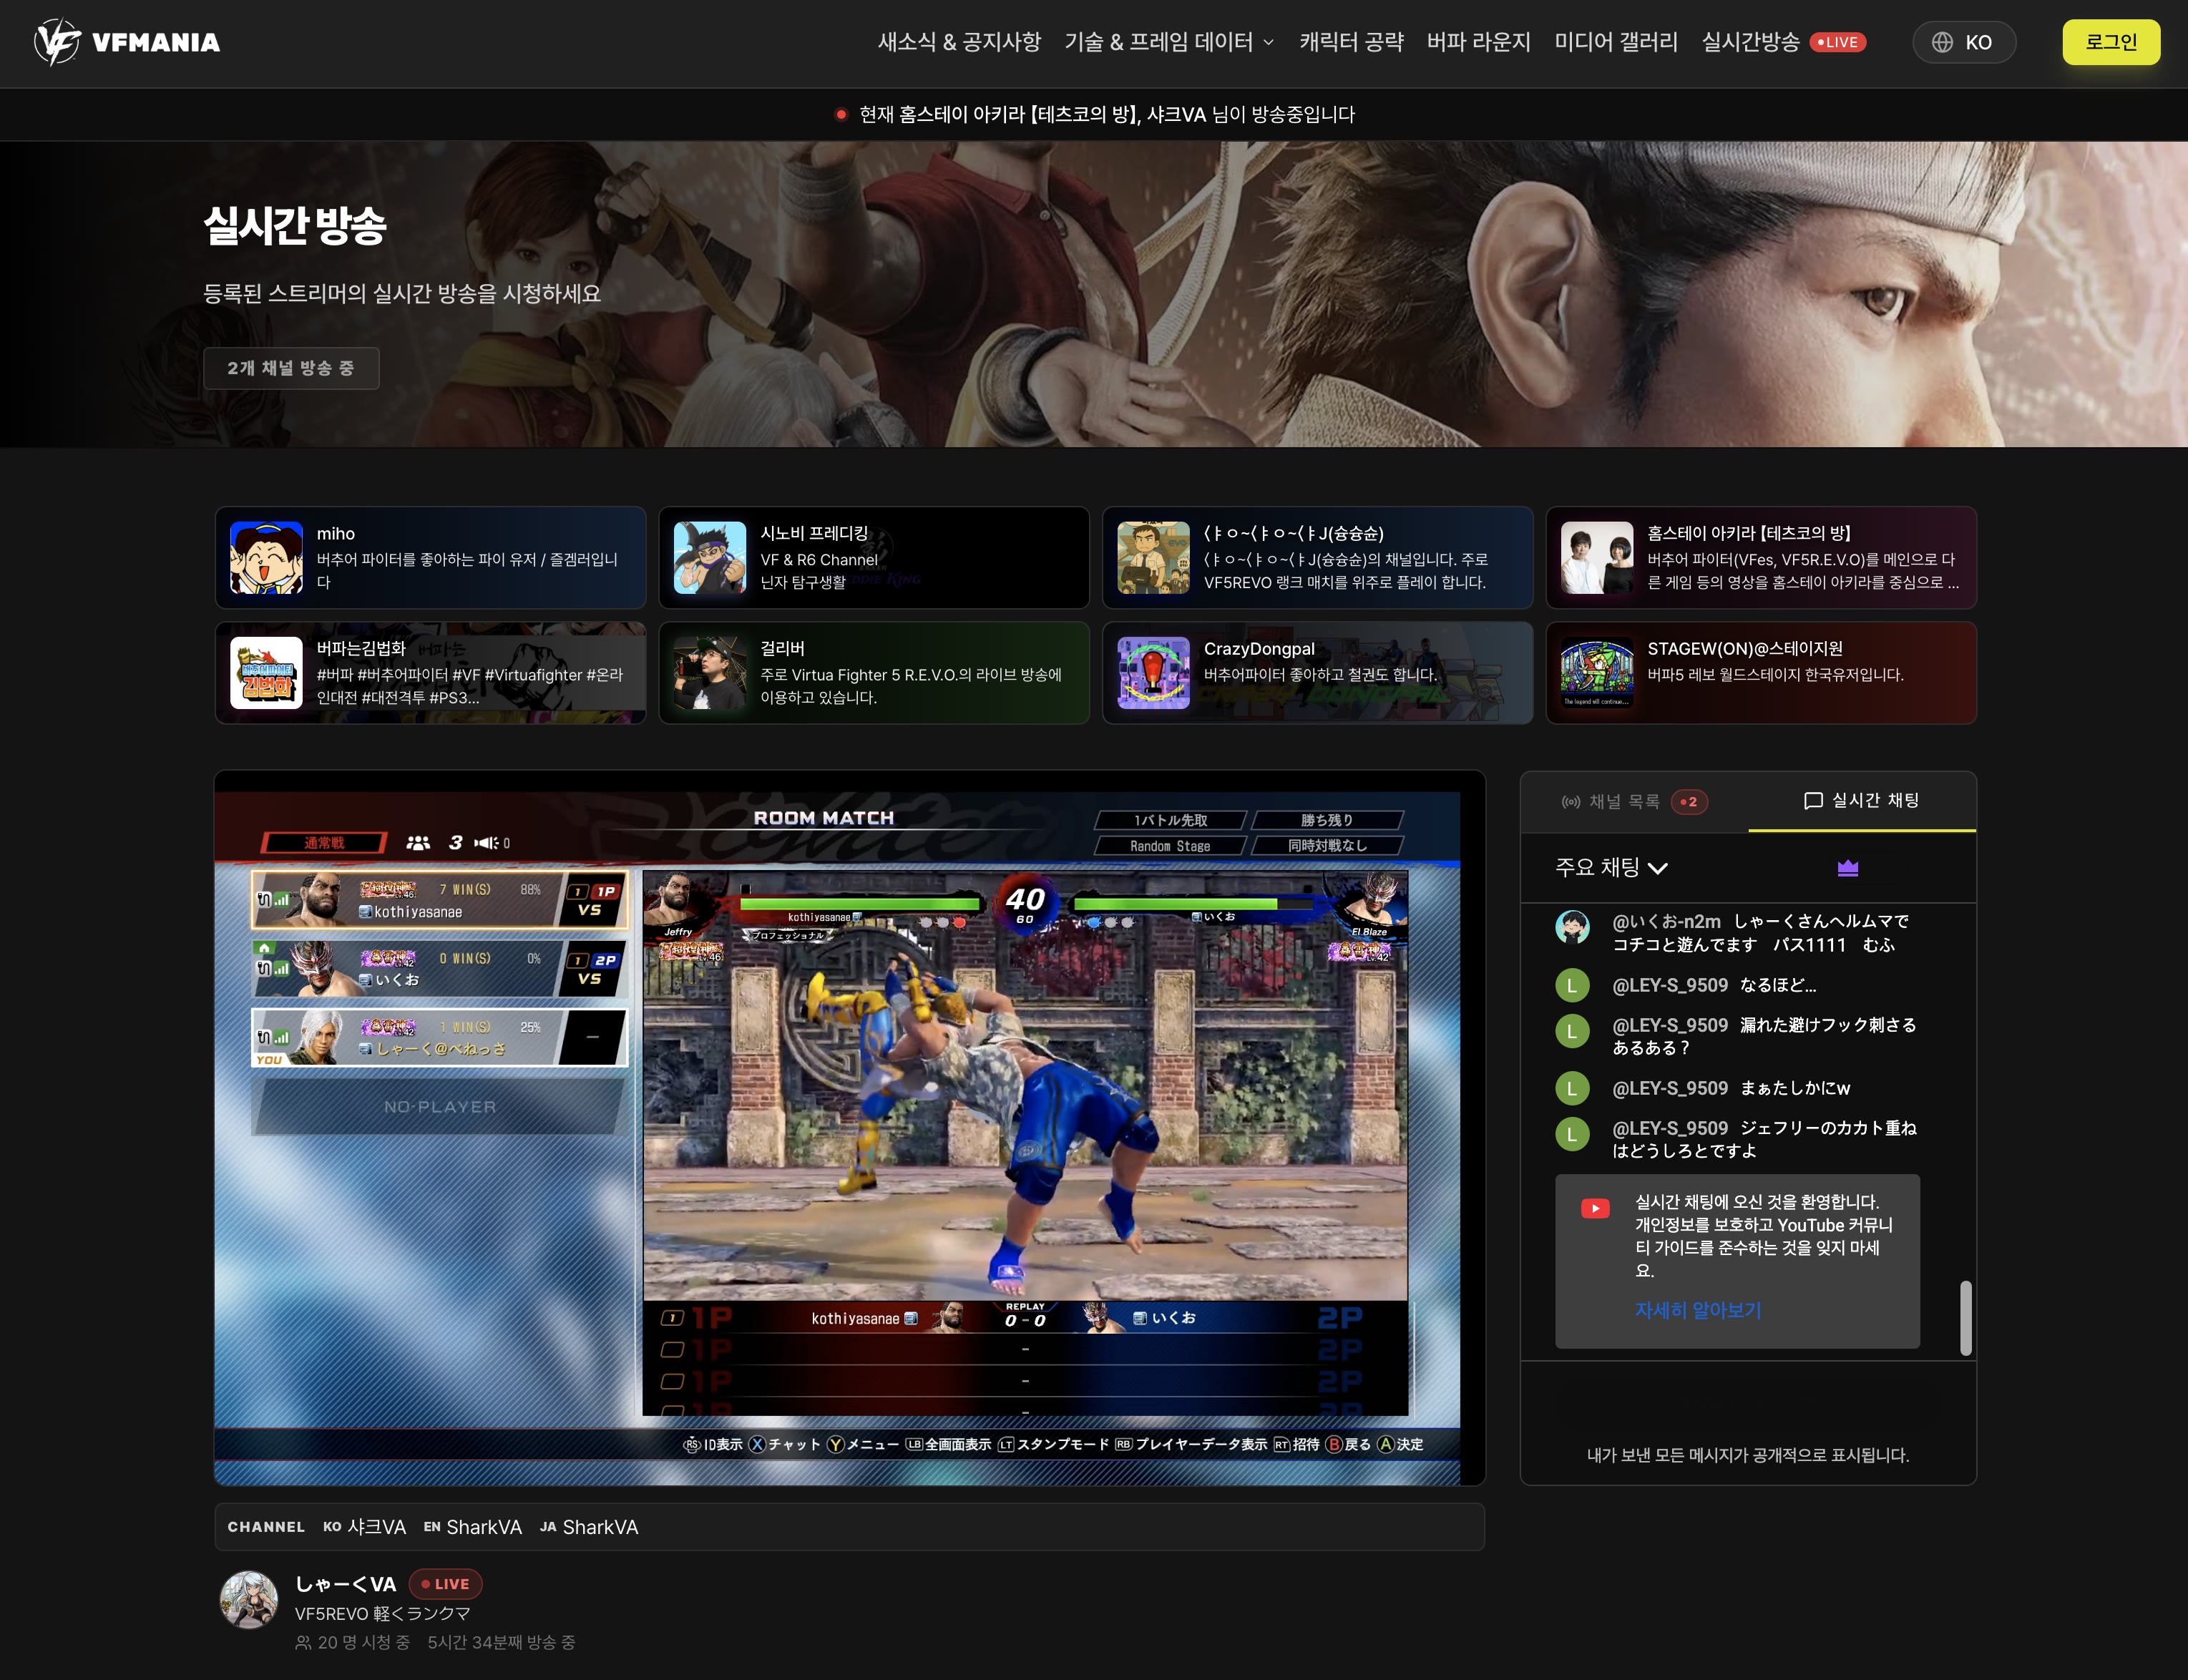Open the KO language selector
Viewport: 2188px width, 1680px height.
(x=1964, y=42)
